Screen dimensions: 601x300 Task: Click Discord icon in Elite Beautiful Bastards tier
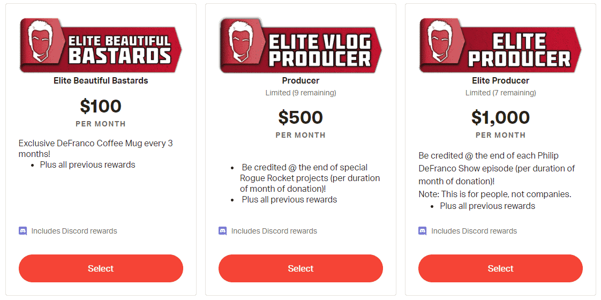[x=22, y=231]
